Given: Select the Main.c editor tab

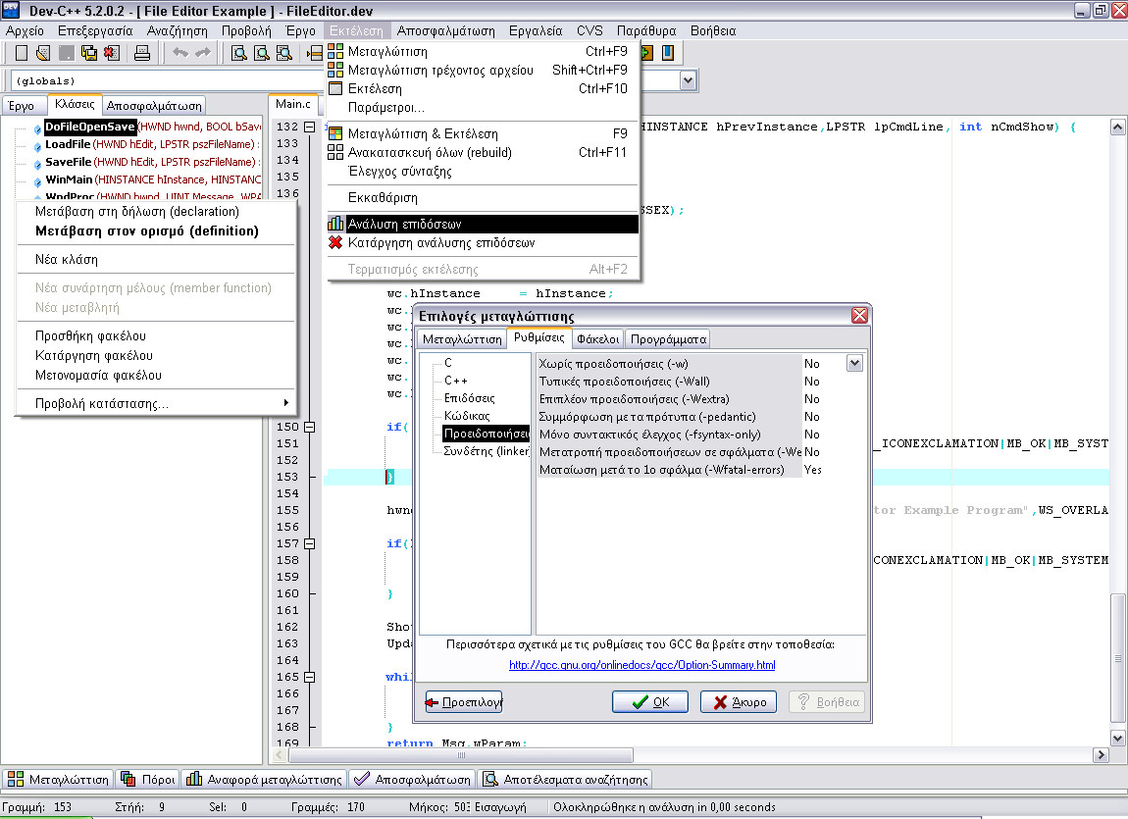Looking at the screenshot, I should 293,104.
